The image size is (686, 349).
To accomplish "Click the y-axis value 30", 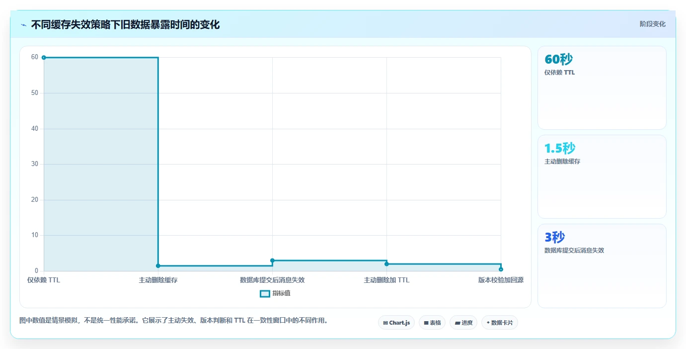I will (x=35, y=164).
